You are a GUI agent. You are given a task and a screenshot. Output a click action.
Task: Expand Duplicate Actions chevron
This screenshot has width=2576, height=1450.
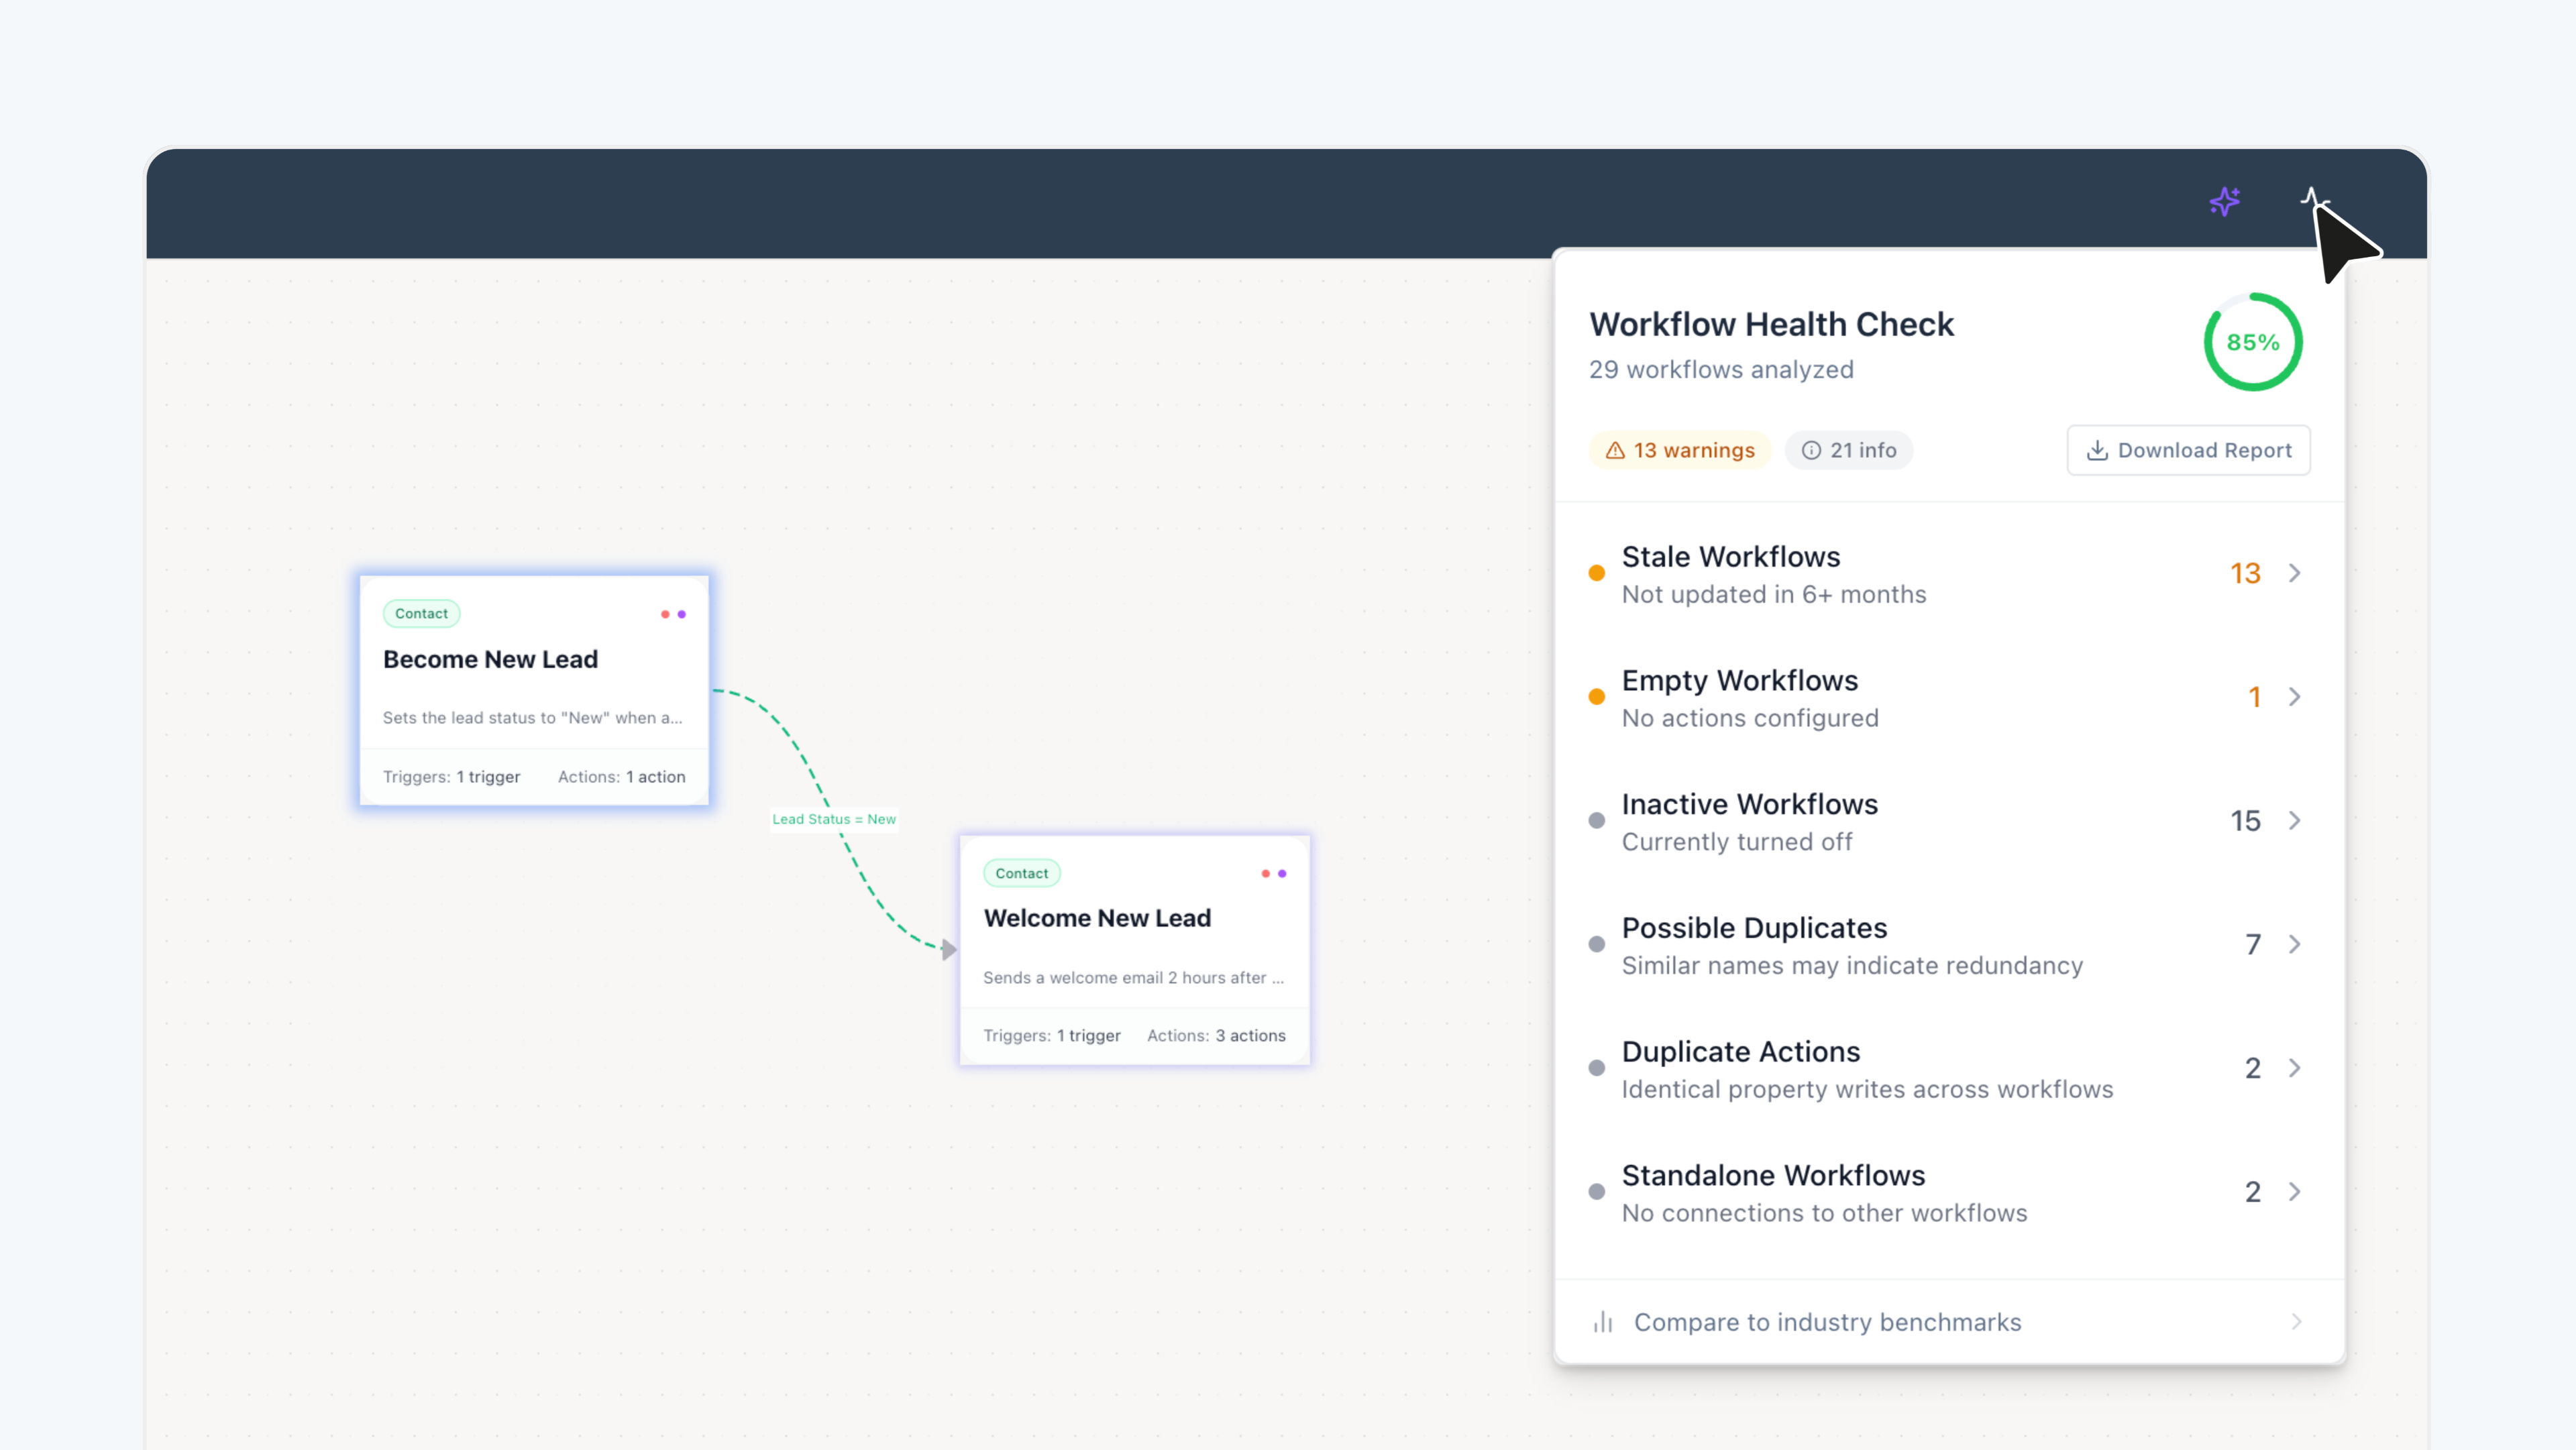2295,1068
